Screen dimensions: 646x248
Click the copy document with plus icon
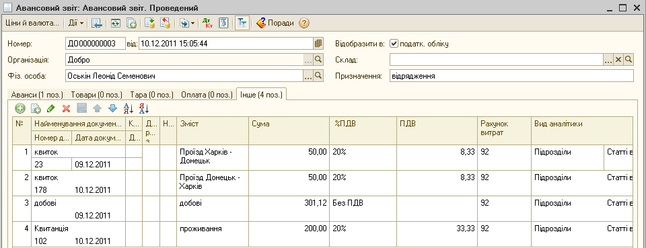(131, 23)
